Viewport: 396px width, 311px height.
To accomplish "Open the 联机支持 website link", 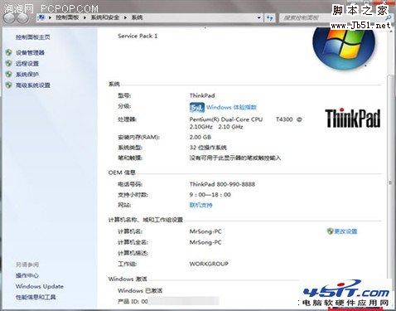I will (x=200, y=205).
